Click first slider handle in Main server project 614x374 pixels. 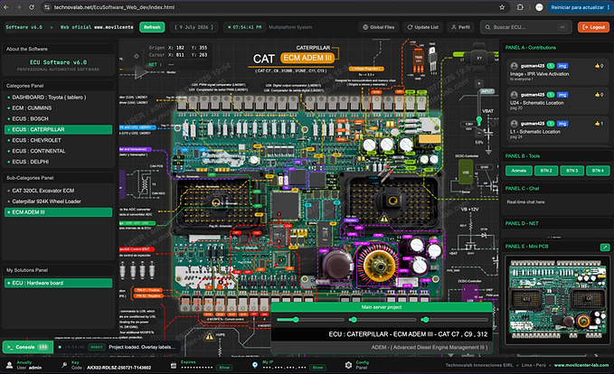pyautogui.click(x=296, y=320)
